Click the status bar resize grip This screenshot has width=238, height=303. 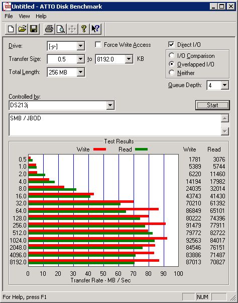233,297
